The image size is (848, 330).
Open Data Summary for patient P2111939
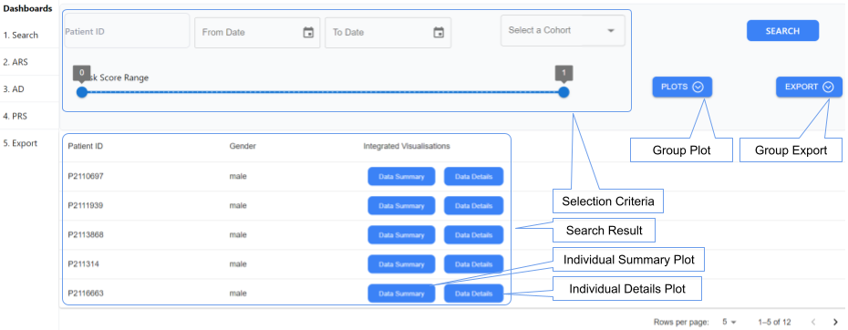(x=401, y=206)
